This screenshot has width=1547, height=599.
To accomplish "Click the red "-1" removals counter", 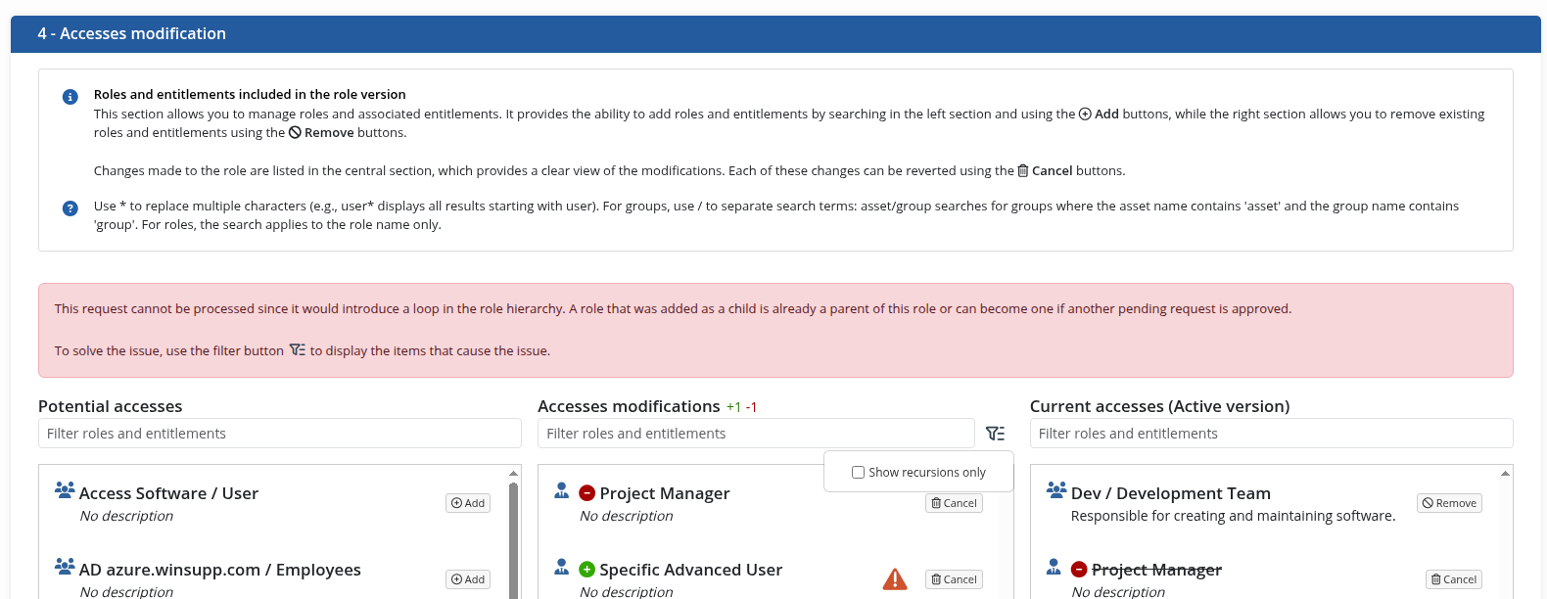I will [751, 407].
